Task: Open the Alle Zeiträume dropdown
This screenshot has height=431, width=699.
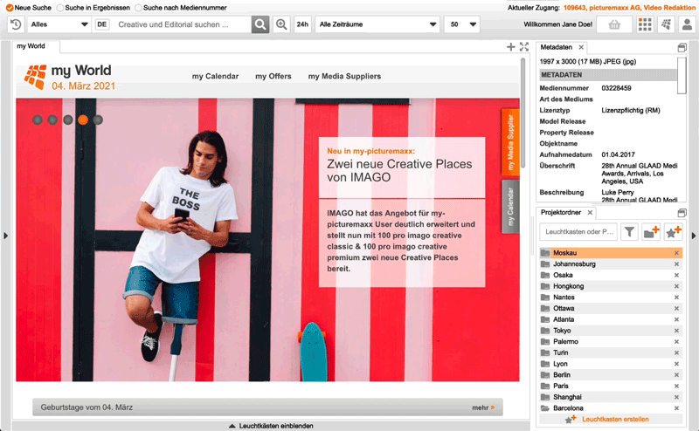Action: click(x=377, y=24)
